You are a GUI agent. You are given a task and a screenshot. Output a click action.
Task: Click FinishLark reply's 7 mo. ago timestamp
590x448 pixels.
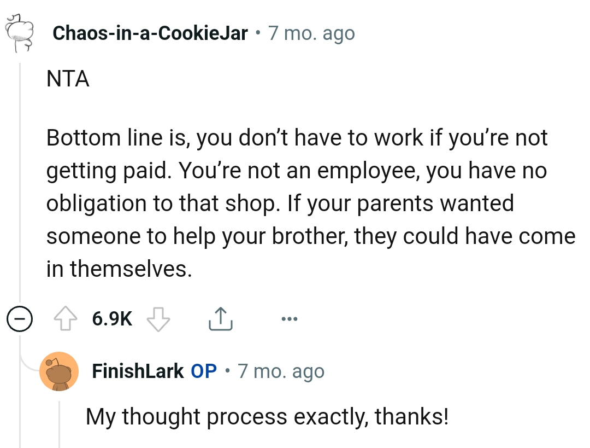pos(281,371)
